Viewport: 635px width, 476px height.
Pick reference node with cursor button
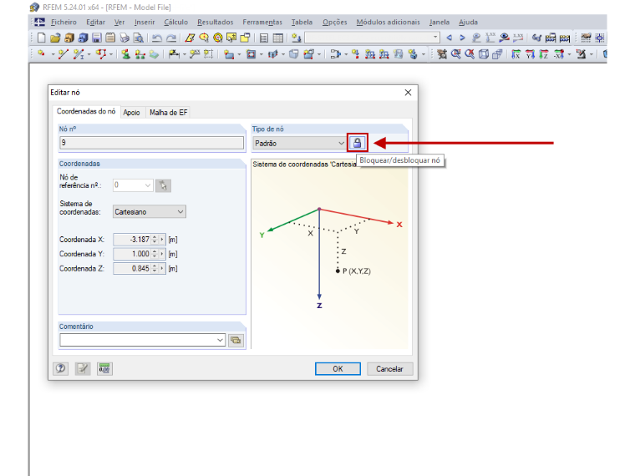[163, 185]
